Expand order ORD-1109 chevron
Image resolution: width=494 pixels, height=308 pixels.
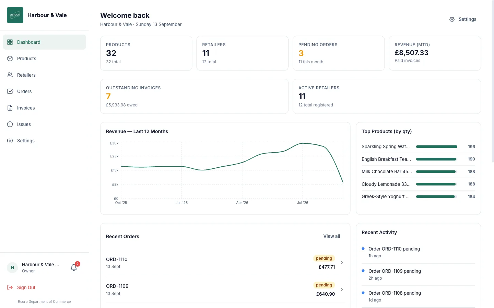pos(342,290)
